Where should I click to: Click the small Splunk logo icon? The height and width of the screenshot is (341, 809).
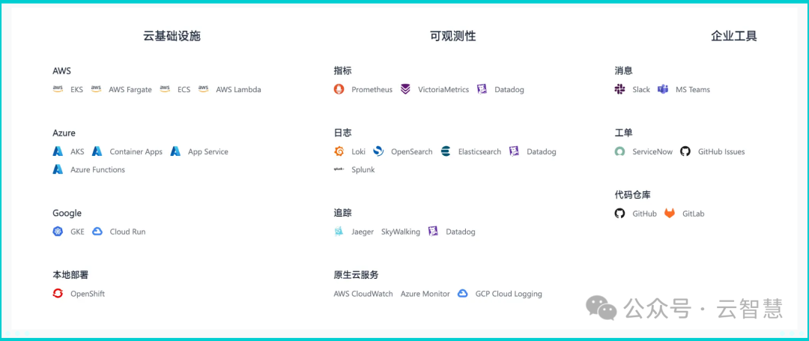(x=339, y=169)
